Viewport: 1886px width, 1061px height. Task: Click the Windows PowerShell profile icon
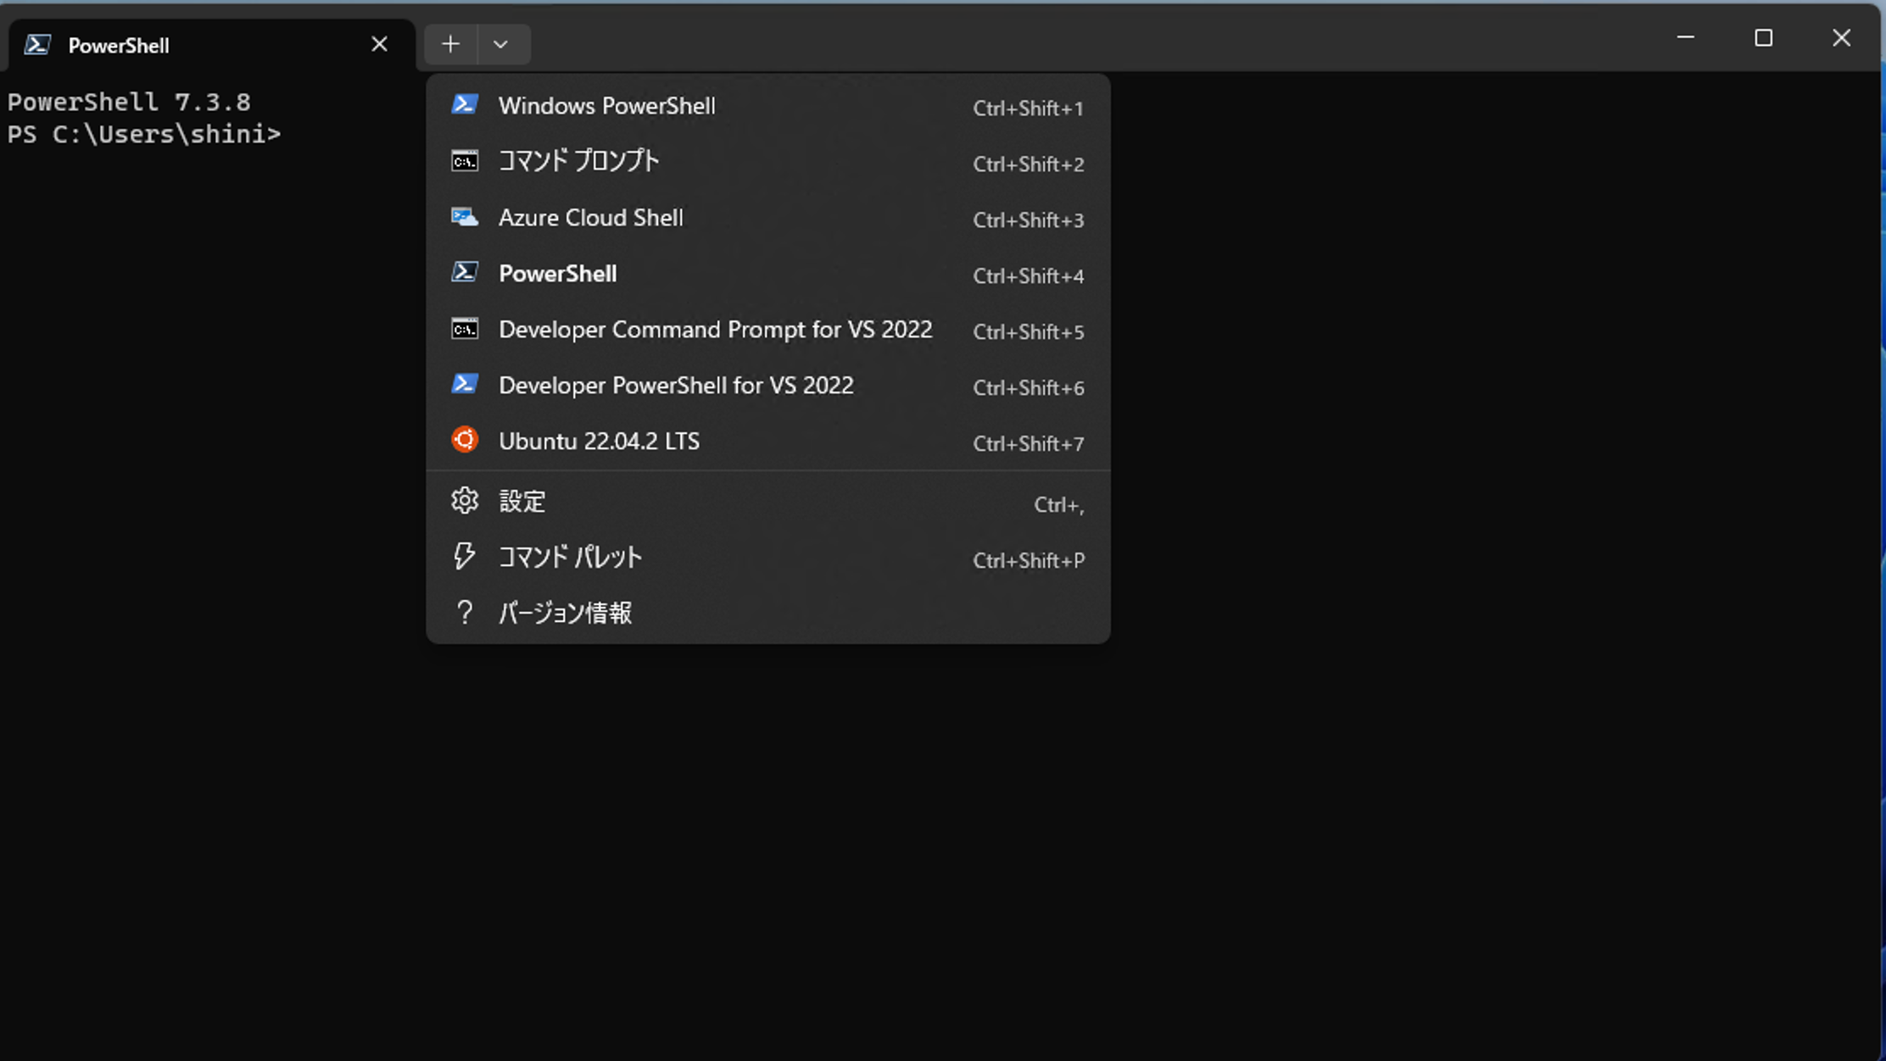(x=465, y=104)
